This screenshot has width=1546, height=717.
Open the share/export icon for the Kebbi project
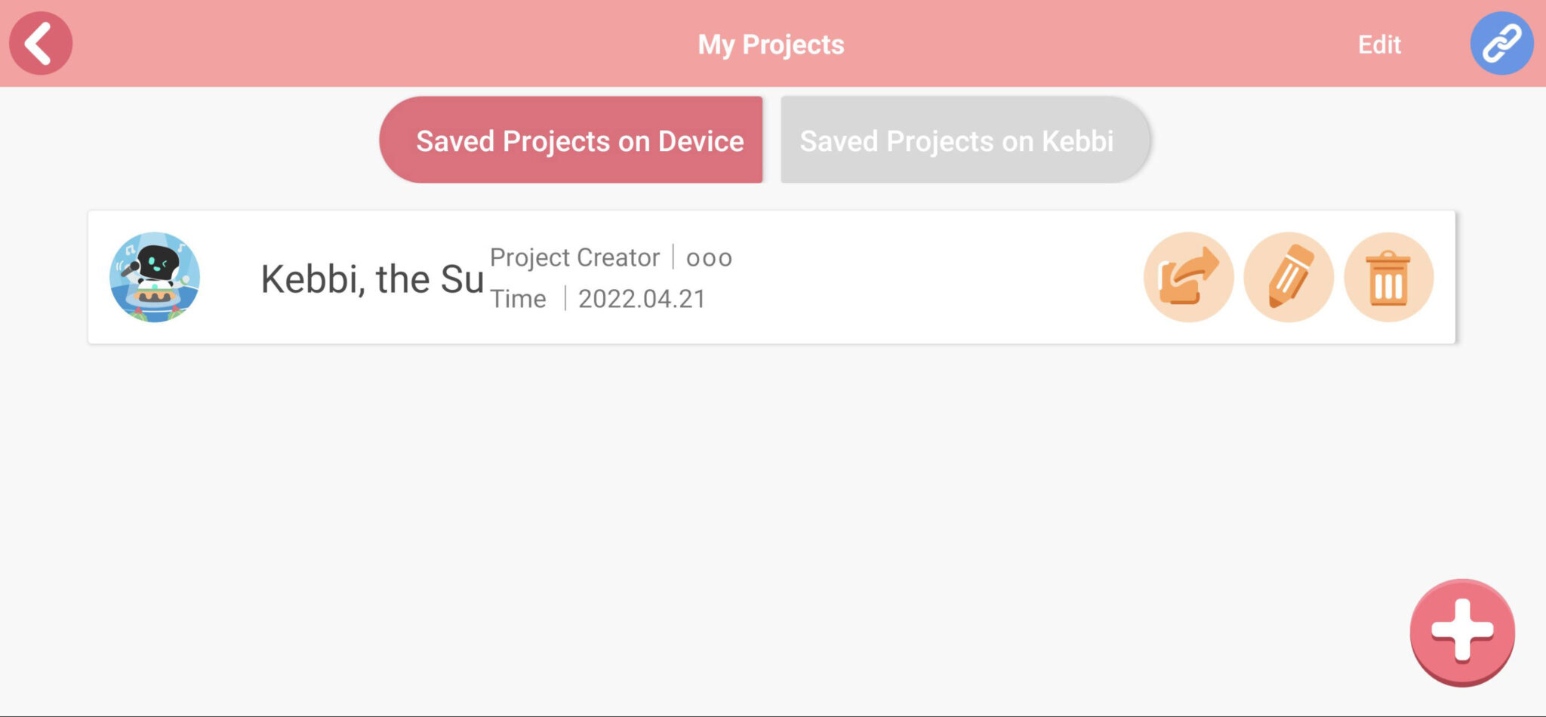coord(1188,276)
